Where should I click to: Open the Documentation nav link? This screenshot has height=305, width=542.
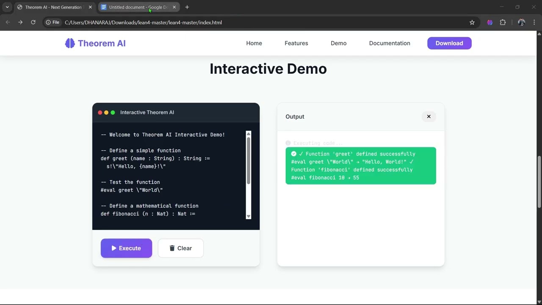(x=390, y=43)
